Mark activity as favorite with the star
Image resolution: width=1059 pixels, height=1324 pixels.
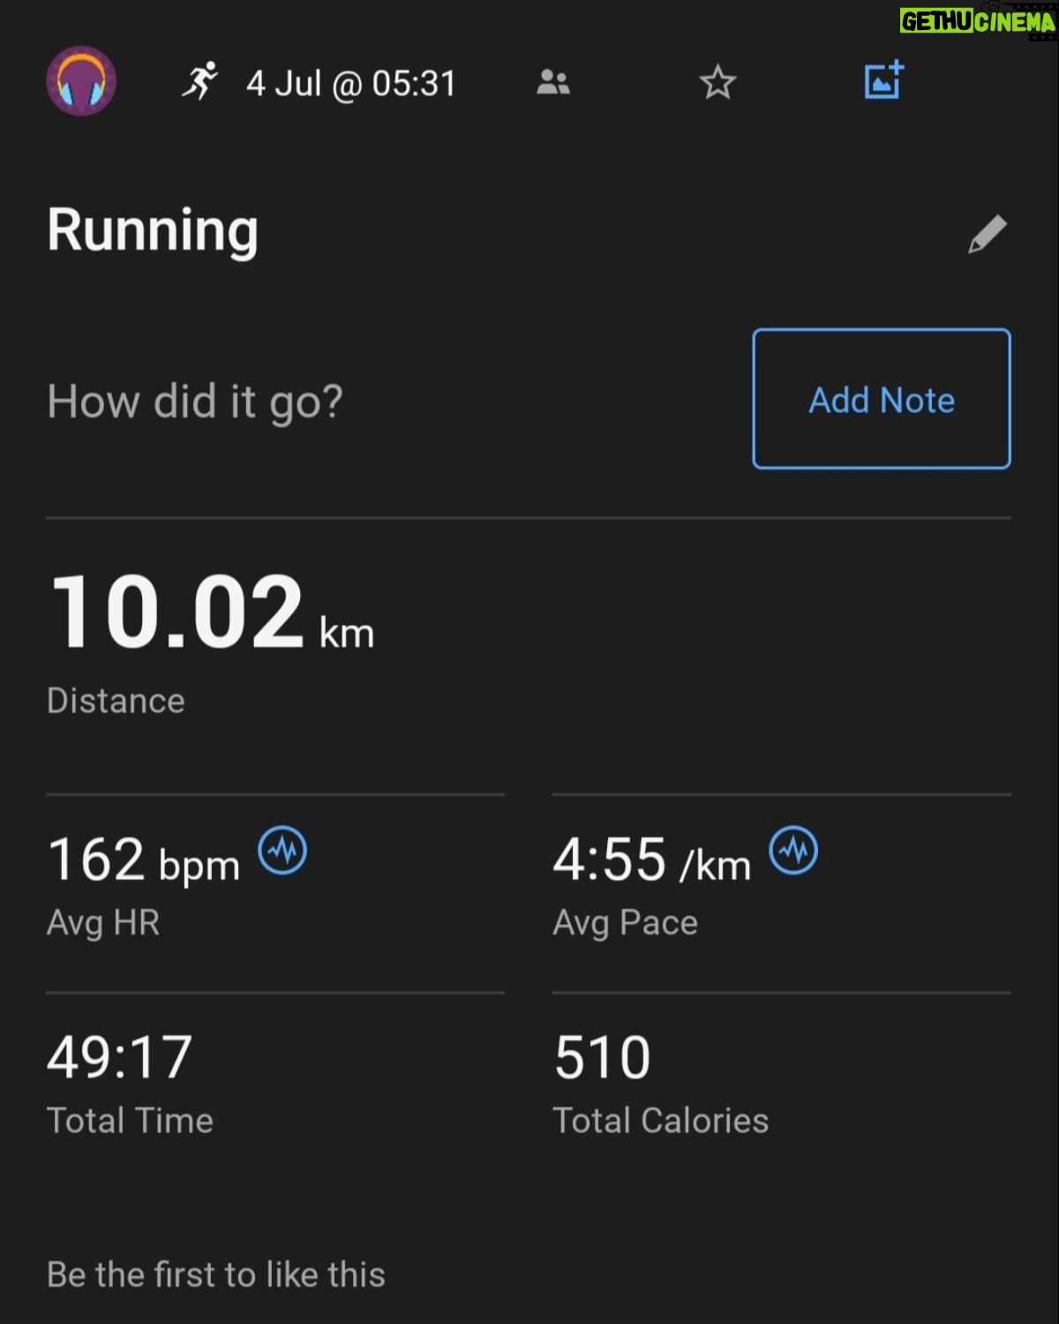(x=717, y=82)
